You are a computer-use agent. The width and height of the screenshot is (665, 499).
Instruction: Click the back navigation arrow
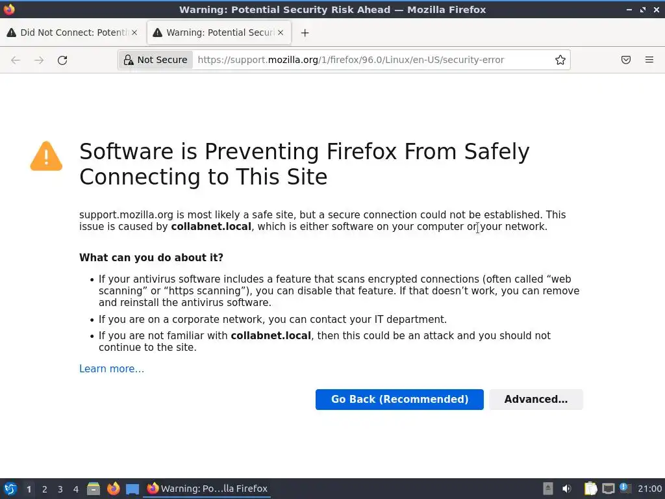point(16,60)
